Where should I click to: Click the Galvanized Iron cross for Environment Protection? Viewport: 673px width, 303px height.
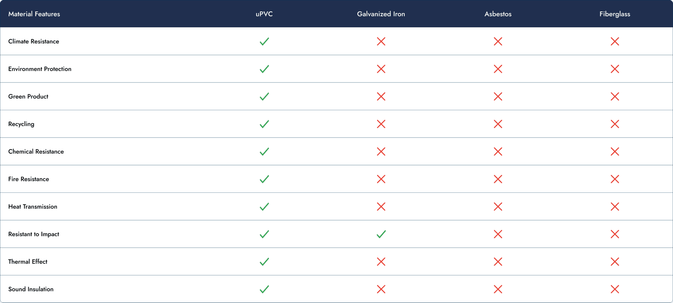click(x=381, y=69)
